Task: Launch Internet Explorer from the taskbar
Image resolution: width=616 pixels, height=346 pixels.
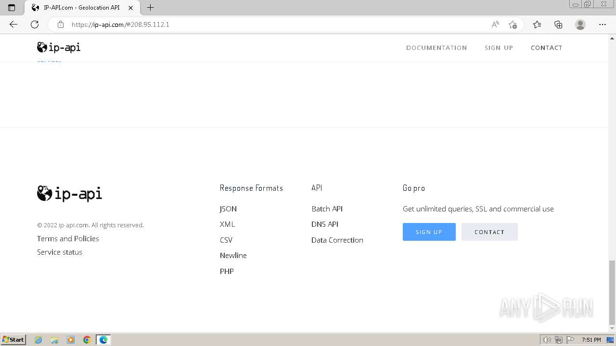Action: click(x=38, y=340)
